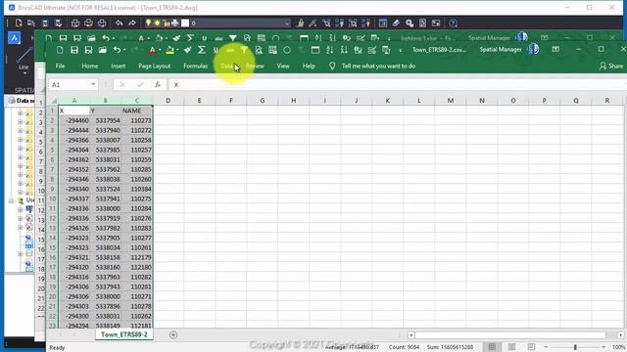Click the freeze panes window icon
The image size is (627, 352).
point(315,50)
